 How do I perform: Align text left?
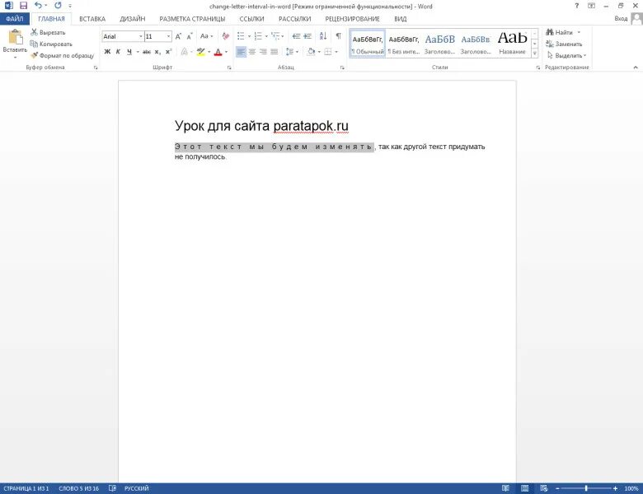(x=241, y=52)
